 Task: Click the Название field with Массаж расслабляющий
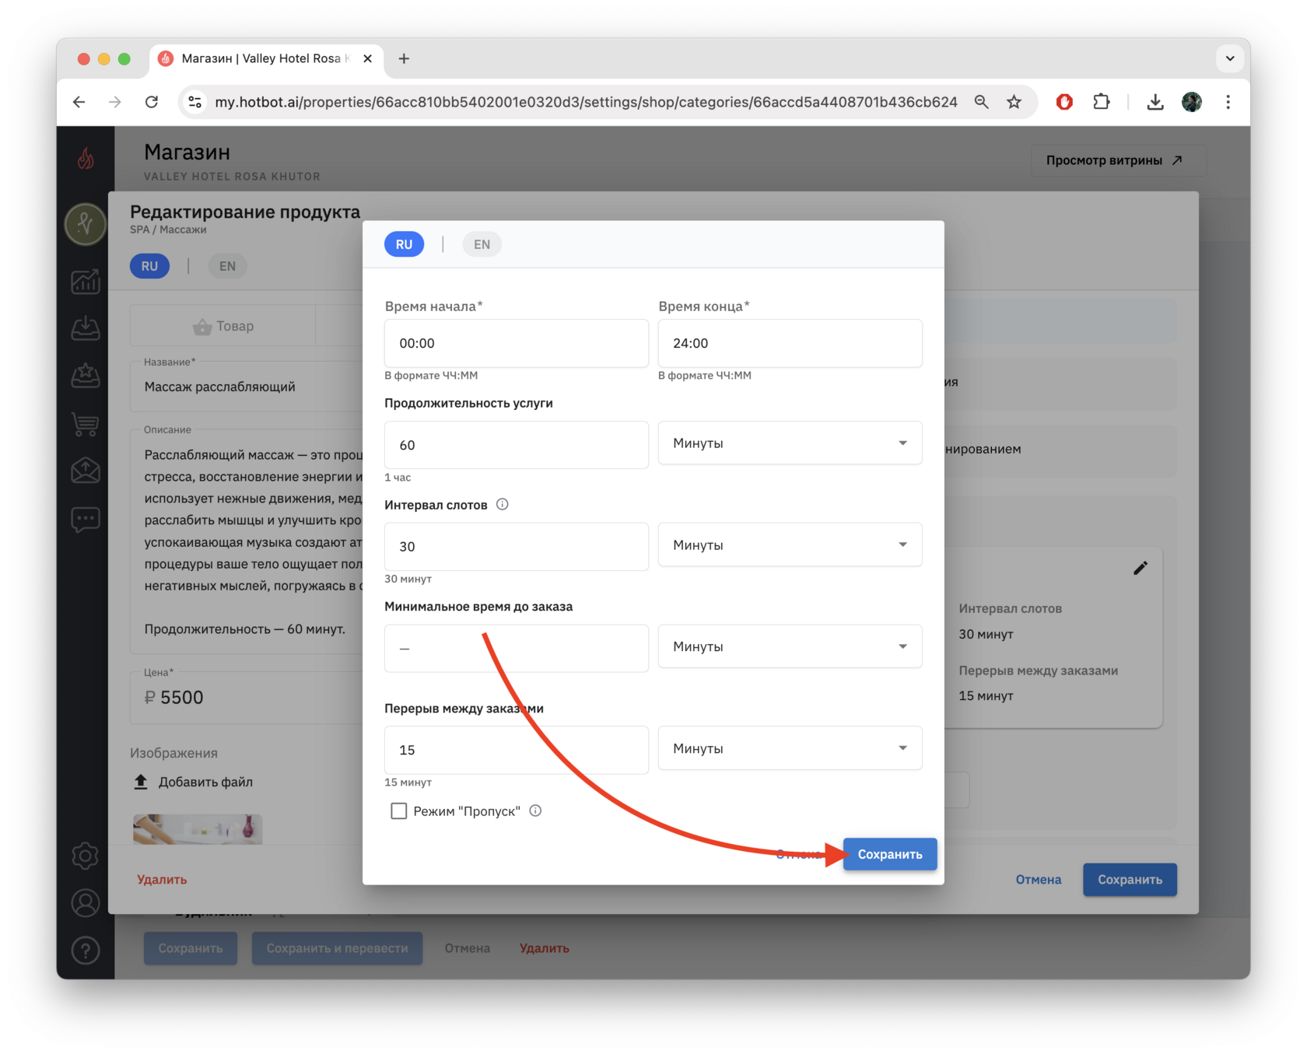(247, 387)
